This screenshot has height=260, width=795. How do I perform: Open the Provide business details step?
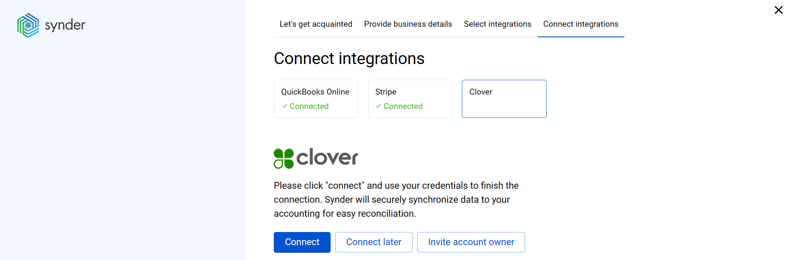[x=408, y=24]
